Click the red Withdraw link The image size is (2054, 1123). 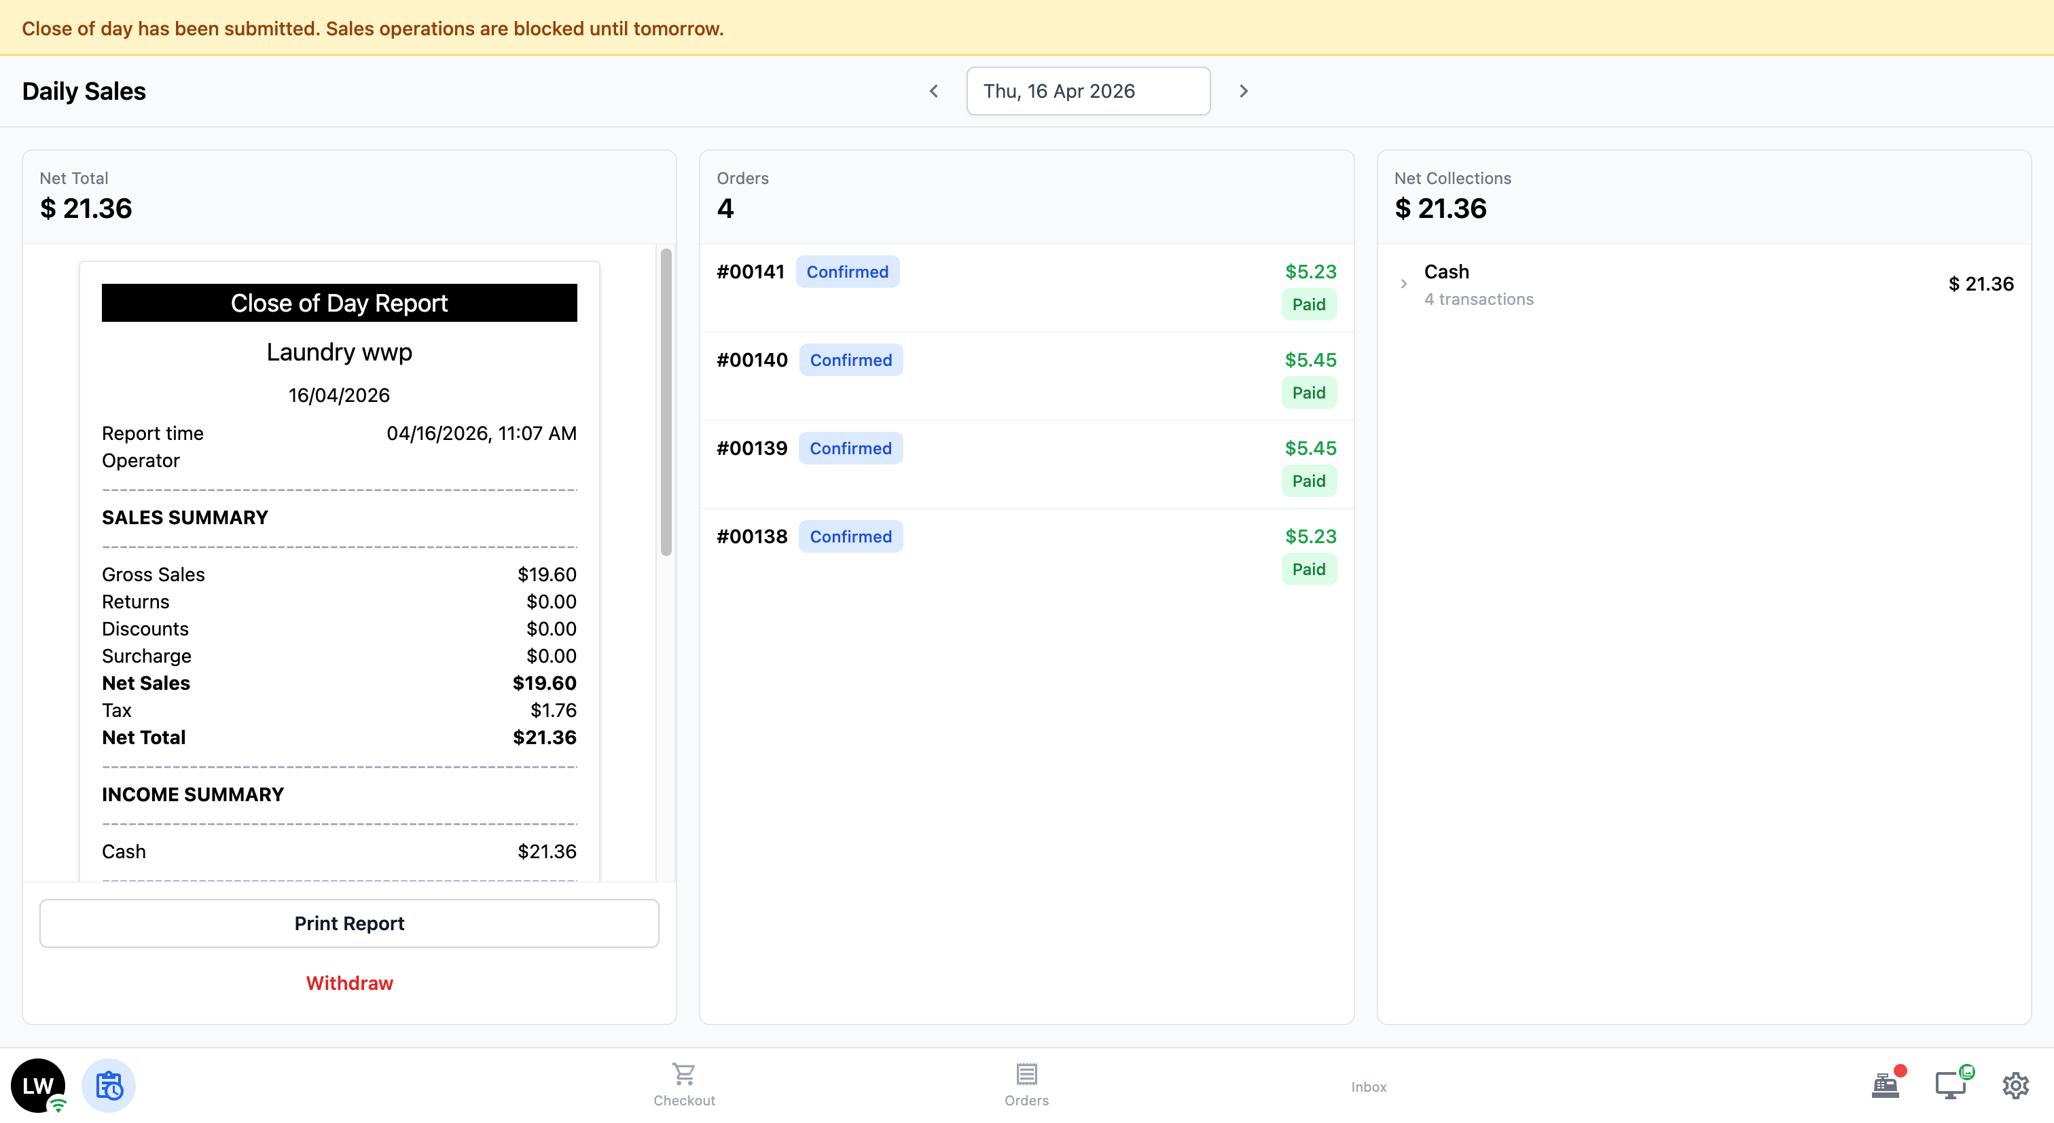[x=349, y=982]
